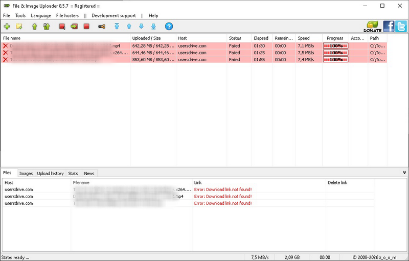Image resolution: width=409 pixels, height=261 pixels.
Task: Click the add folder icon
Action: [x=19, y=27]
